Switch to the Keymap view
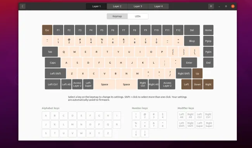This screenshot has height=148, width=252. tap(117, 16)
